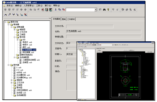Click the file icon beside 总成图.exb
Viewport: 157px width, 102px height.
pos(14,93)
